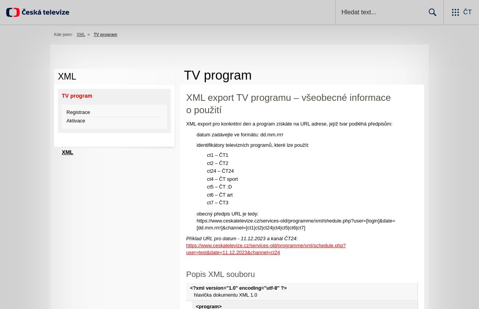Open the bold XML link below sidebar
This screenshot has height=309, width=479.
[68, 152]
